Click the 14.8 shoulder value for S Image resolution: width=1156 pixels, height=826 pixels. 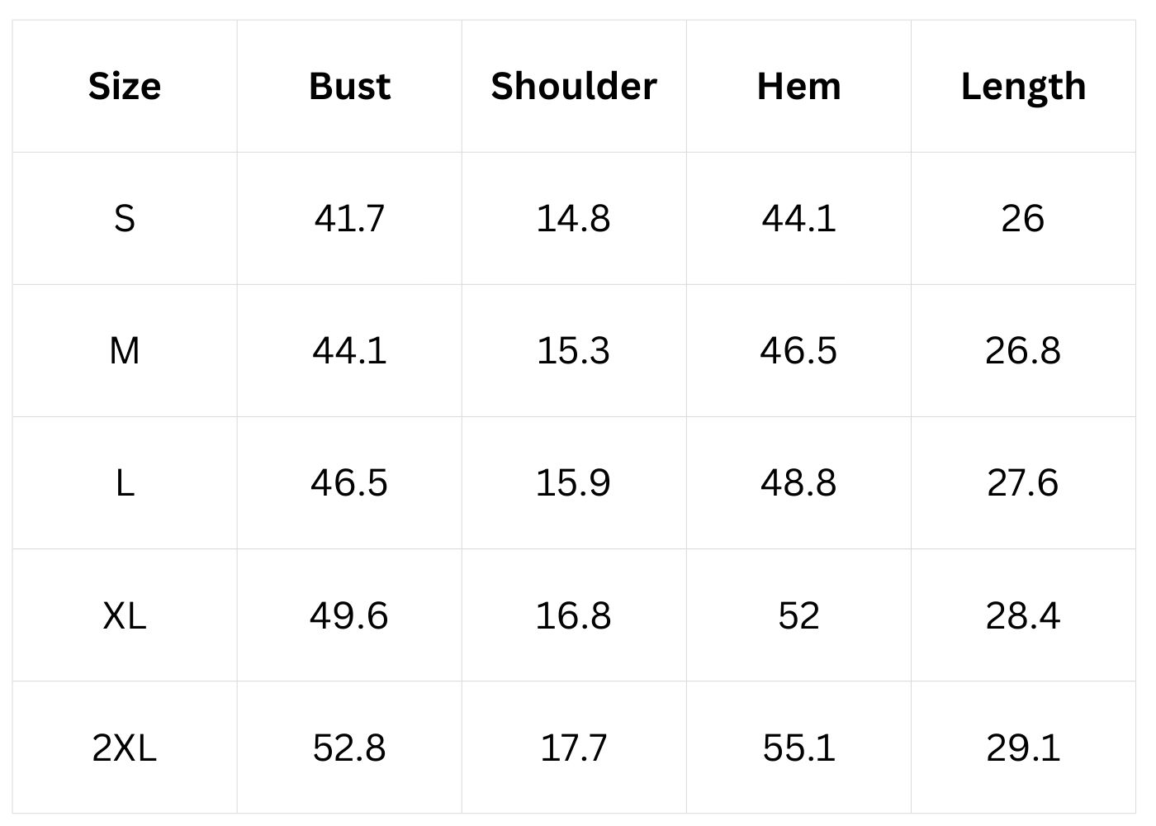point(574,219)
